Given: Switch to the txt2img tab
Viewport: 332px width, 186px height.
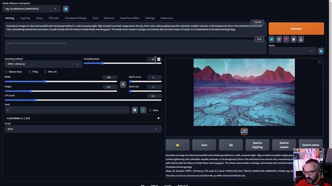Looking at the screenshot, I should 10,18.
